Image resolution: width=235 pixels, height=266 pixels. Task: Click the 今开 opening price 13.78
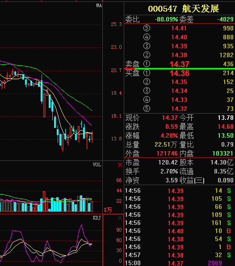pyautogui.click(x=226, y=118)
